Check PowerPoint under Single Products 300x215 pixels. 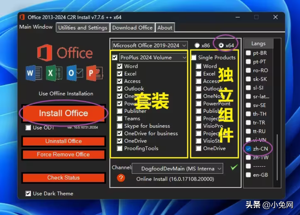pos(199,104)
